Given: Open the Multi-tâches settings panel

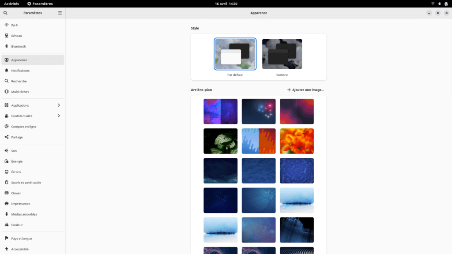Looking at the screenshot, I should (x=33, y=92).
